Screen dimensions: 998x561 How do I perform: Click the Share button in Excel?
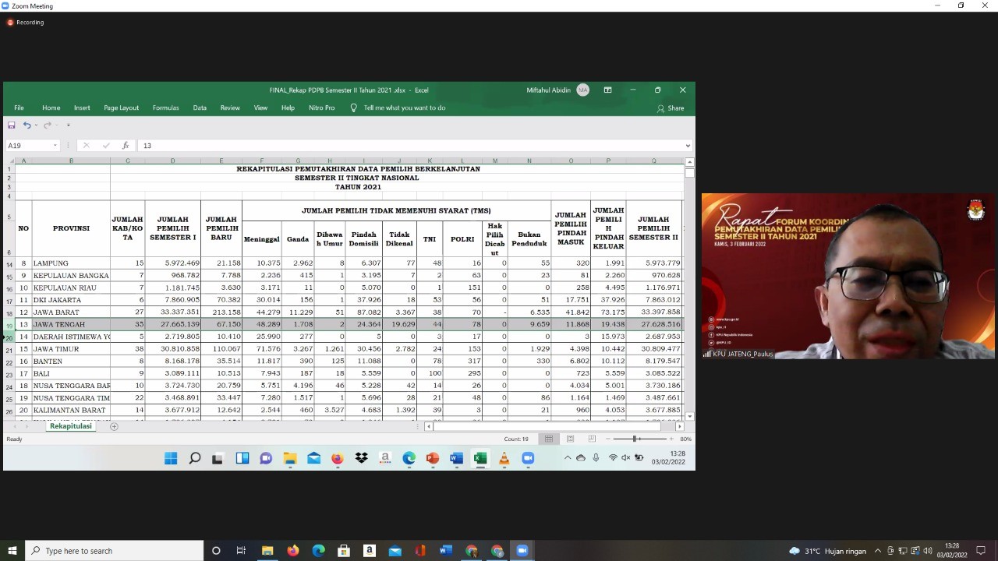(x=671, y=108)
